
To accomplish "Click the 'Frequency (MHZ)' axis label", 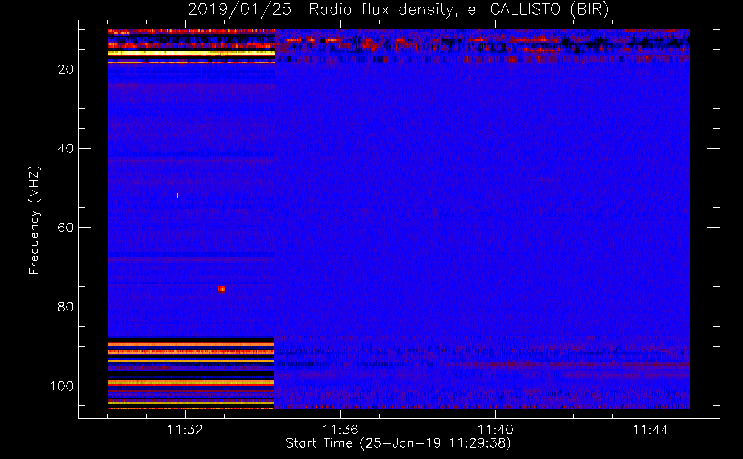I will coord(34,220).
